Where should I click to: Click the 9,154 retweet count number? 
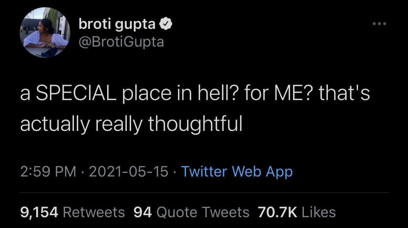point(39,212)
